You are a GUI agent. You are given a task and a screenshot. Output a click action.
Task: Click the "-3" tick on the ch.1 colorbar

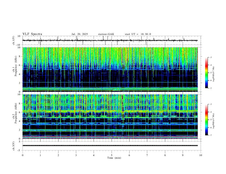[210, 57]
